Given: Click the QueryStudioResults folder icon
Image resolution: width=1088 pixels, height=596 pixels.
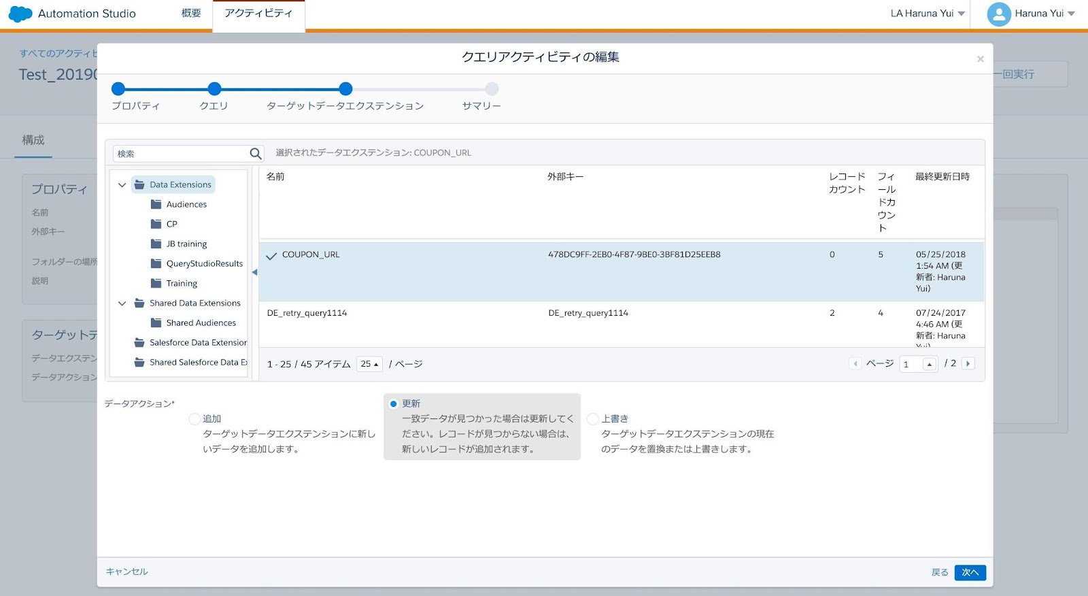Looking at the screenshot, I should coord(156,263).
